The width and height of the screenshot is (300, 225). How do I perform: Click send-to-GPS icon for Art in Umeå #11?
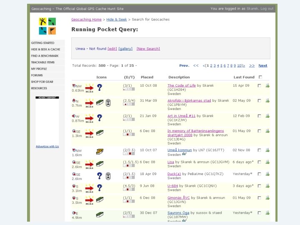[267, 116]
